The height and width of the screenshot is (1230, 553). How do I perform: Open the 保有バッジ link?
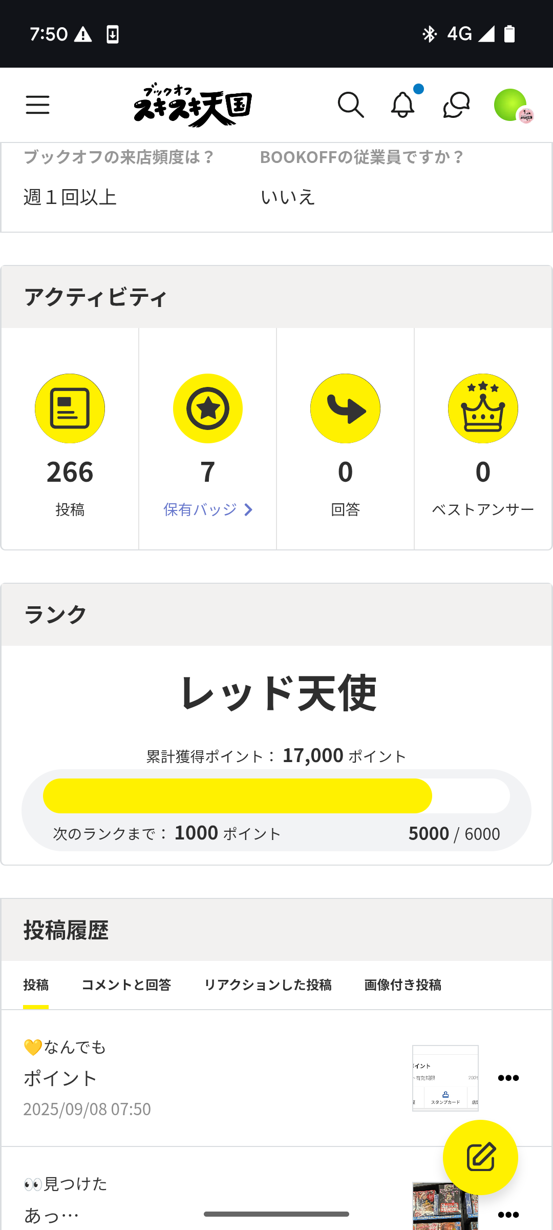pyautogui.click(x=200, y=509)
